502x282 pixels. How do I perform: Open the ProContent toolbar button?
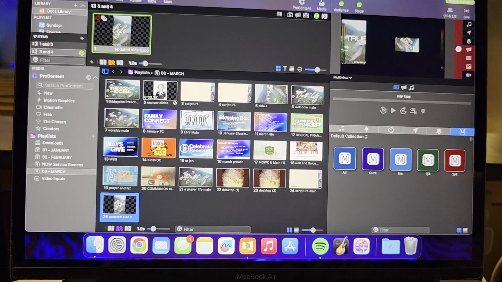(301, 5)
